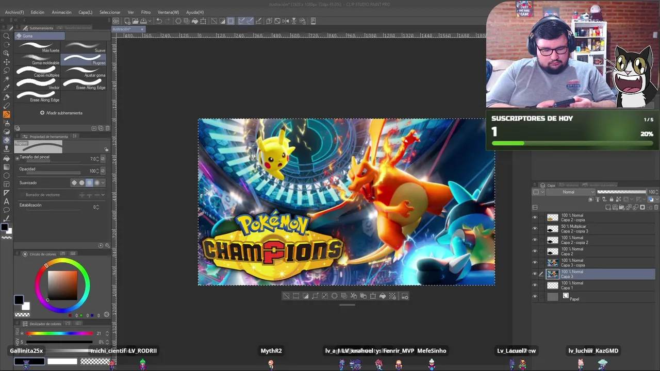Select the Zoom magnifier tool
Image resolution: width=660 pixels, height=371 pixels.
pyautogui.click(x=7, y=36)
